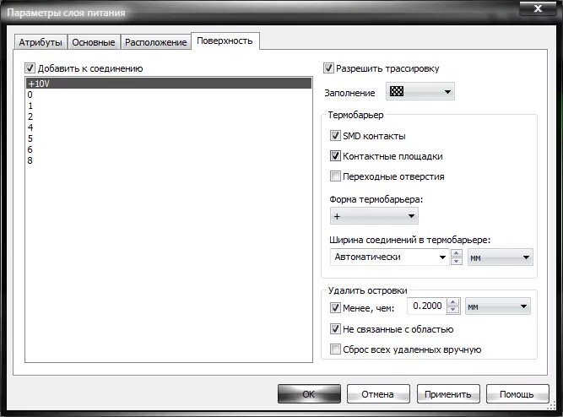The height and width of the screenshot is (417, 563).
Task: Uncheck Не связанные с областью checkbox
Action: 335,328
